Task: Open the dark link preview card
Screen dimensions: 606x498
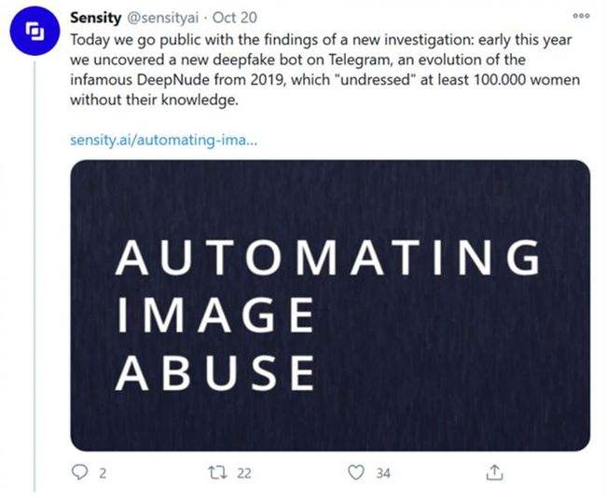Action: point(330,305)
